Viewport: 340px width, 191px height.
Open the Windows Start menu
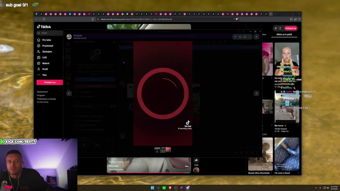click(152, 188)
